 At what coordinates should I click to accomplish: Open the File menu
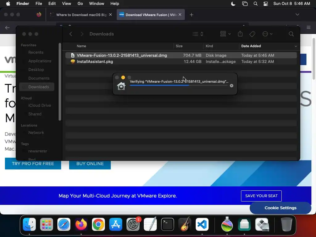click(39, 4)
